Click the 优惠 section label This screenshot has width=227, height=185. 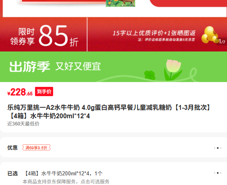click(x=12, y=148)
